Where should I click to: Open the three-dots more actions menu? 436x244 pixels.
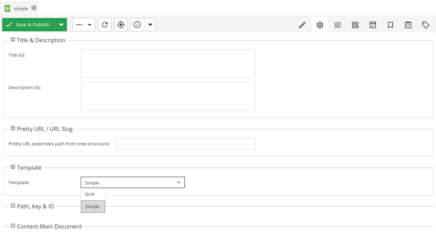click(84, 25)
